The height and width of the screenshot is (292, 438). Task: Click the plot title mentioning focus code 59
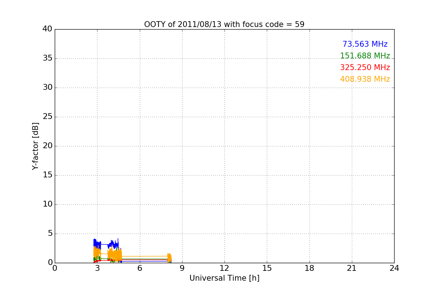(x=224, y=24)
